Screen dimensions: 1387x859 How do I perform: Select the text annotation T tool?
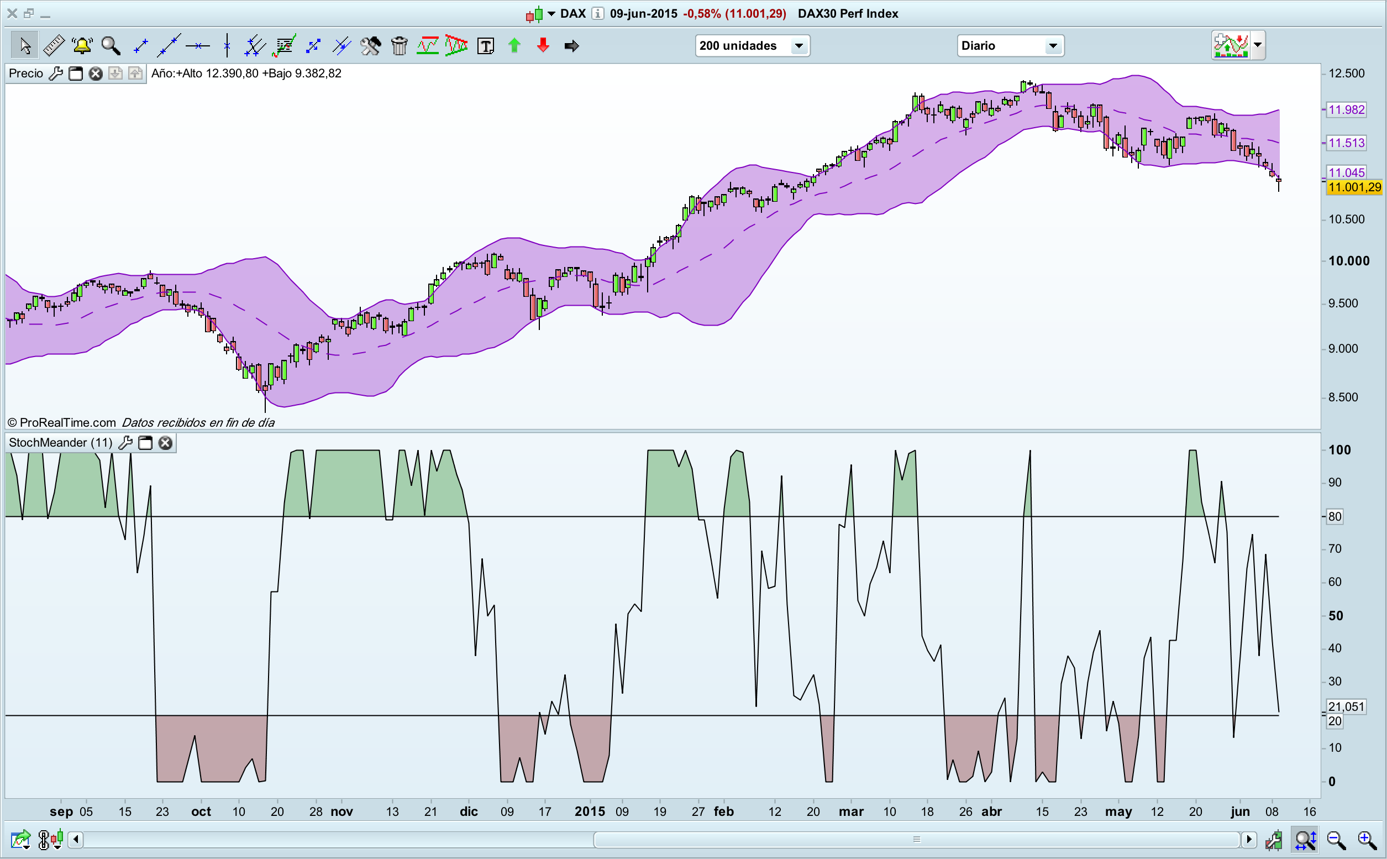(x=486, y=45)
